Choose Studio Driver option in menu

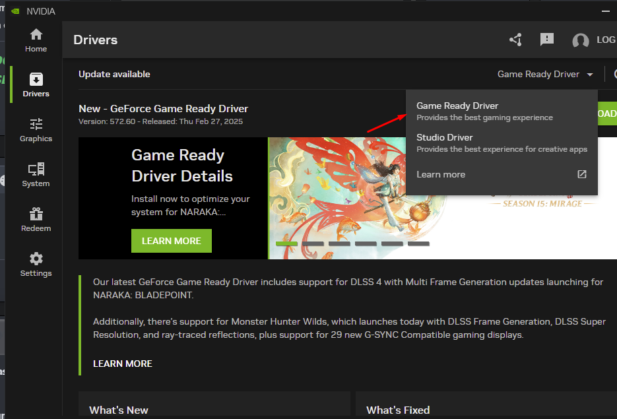(502, 143)
